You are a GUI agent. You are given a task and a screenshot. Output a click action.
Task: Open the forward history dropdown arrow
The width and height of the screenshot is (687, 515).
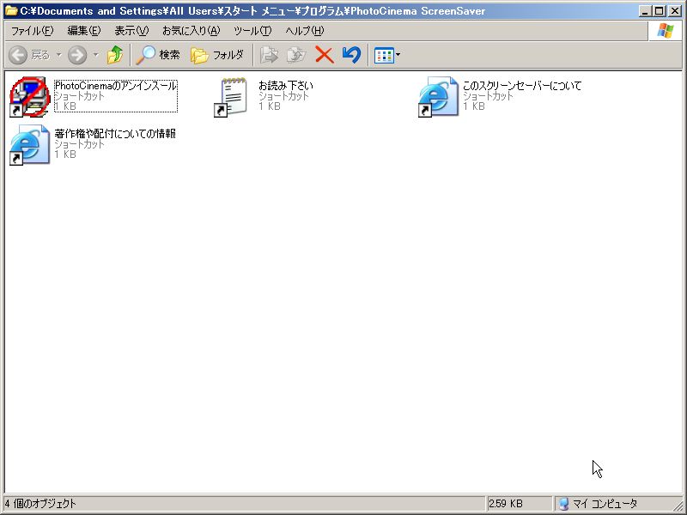click(95, 55)
